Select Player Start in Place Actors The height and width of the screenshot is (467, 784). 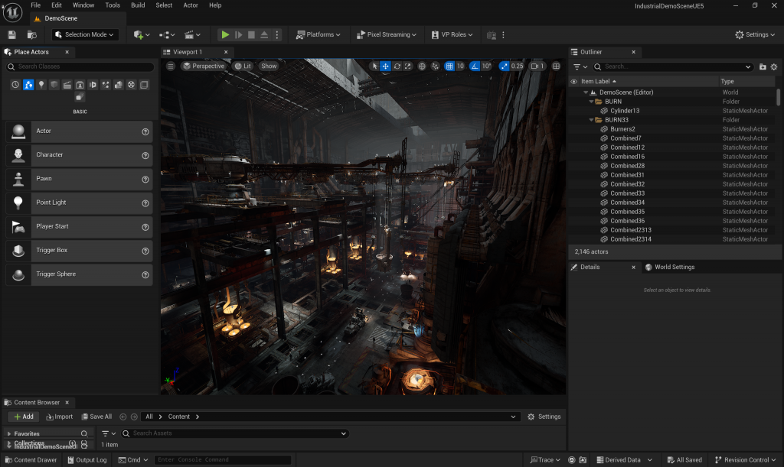pos(79,226)
